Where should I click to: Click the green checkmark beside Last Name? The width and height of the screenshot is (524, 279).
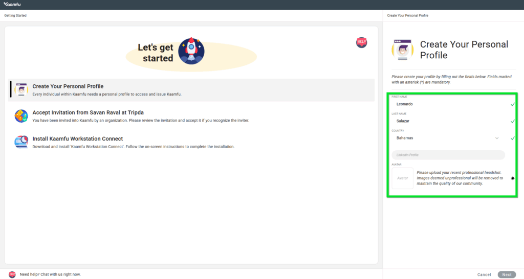coord(512,121)
